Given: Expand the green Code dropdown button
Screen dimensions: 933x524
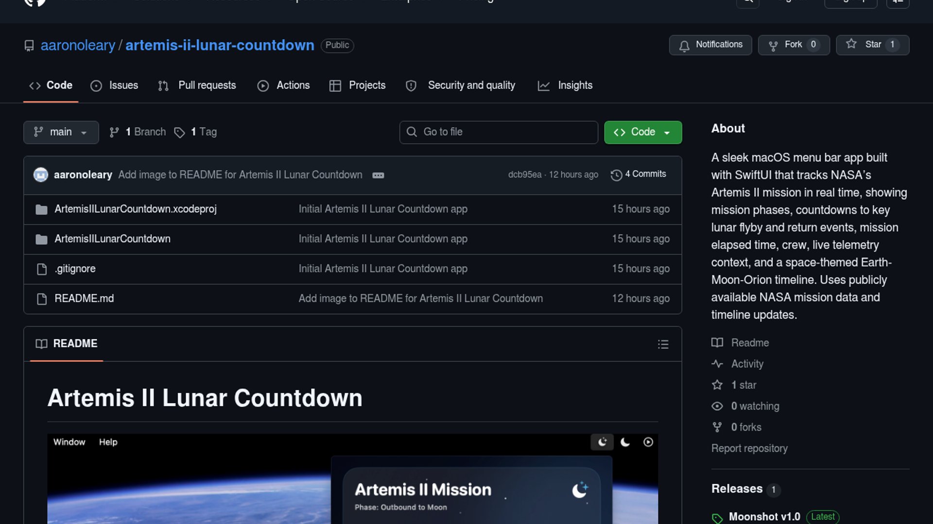Looking at the screenshot, I should (642, 132).
